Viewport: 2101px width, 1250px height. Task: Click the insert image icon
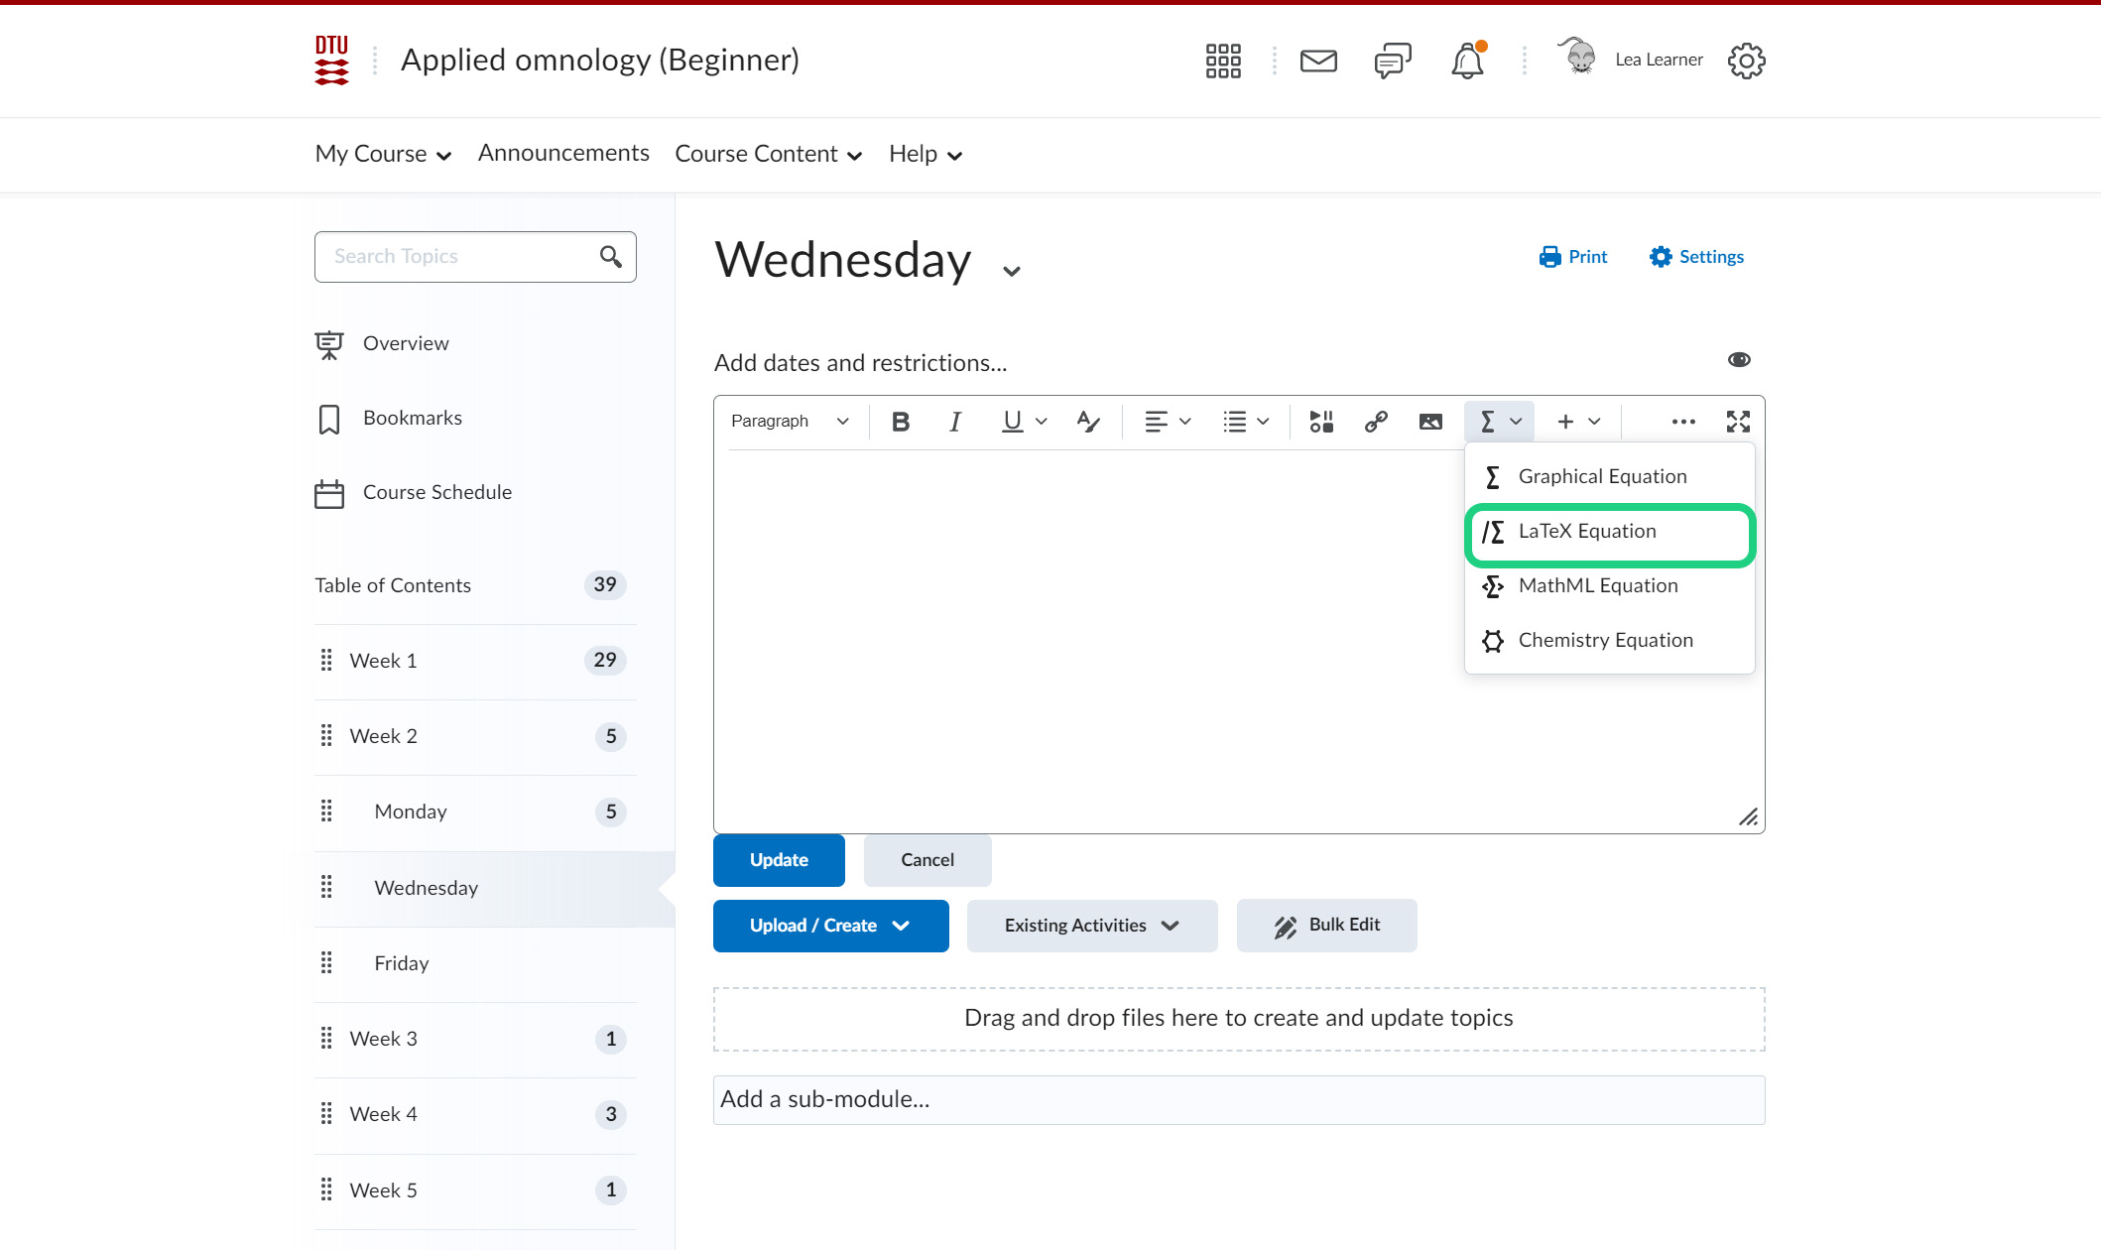1430,422
